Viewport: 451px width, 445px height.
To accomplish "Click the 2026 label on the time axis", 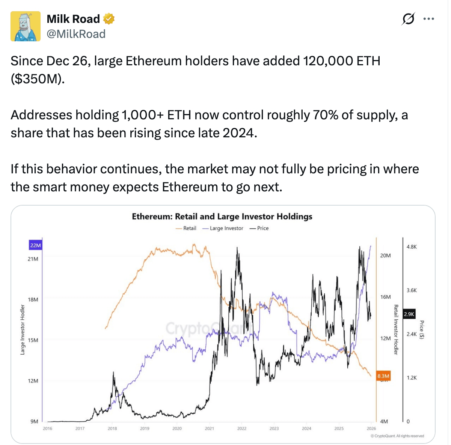I will 372,428.
